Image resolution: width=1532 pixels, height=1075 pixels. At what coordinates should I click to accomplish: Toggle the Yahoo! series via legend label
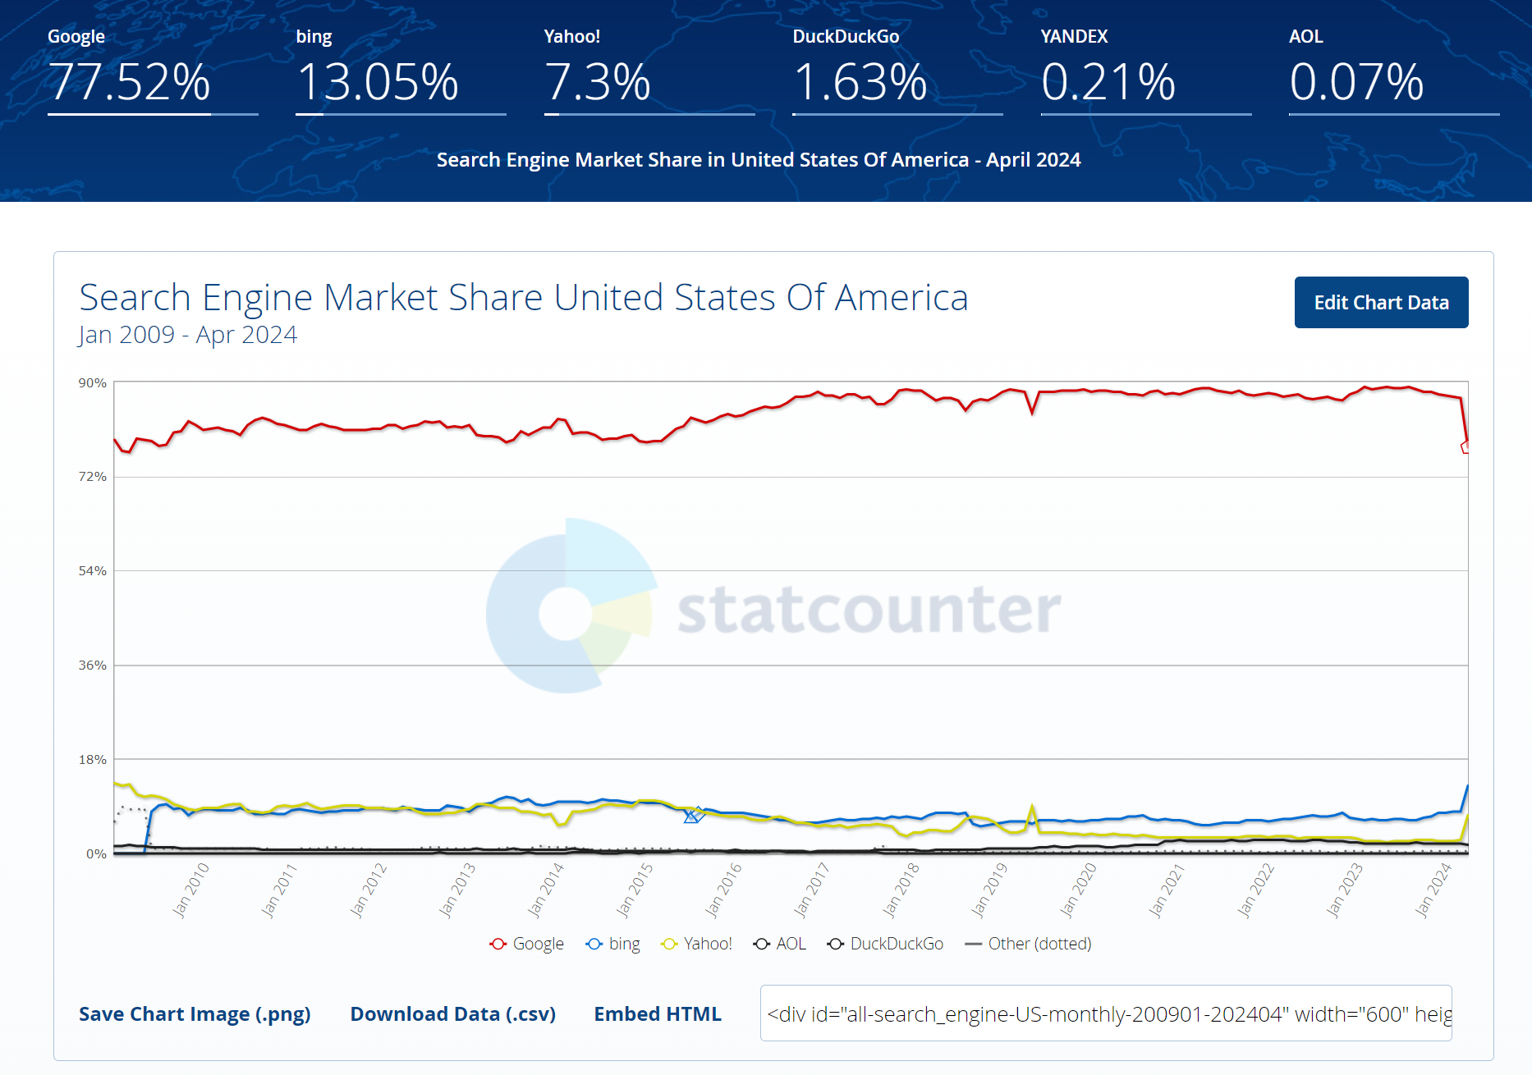(708, 944)
